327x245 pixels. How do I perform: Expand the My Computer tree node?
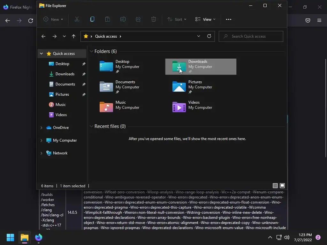point(41,140)
